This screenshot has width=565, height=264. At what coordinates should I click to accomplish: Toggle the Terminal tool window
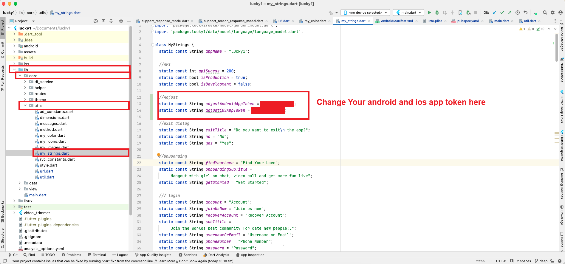(x=97, y=255)
